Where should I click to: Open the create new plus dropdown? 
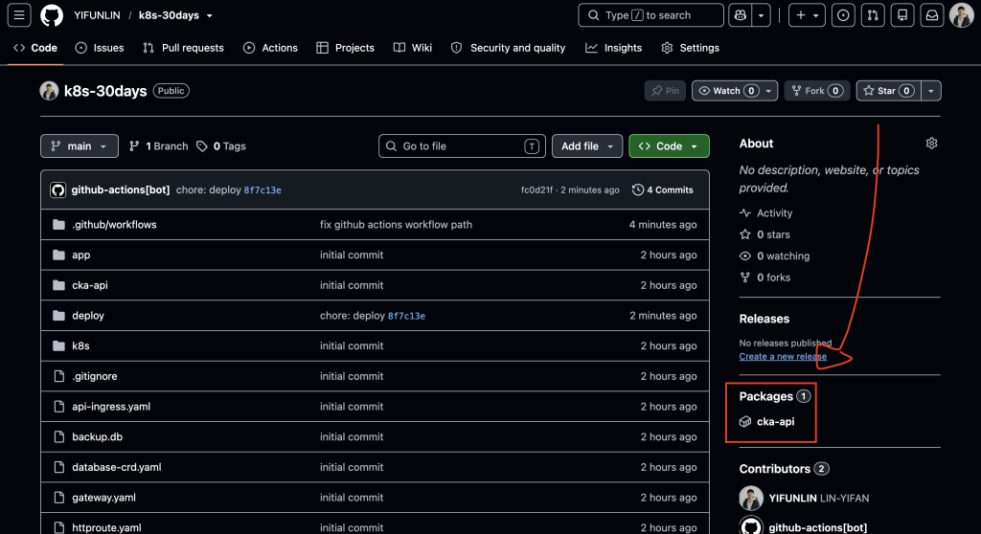(x=807, y=15)
